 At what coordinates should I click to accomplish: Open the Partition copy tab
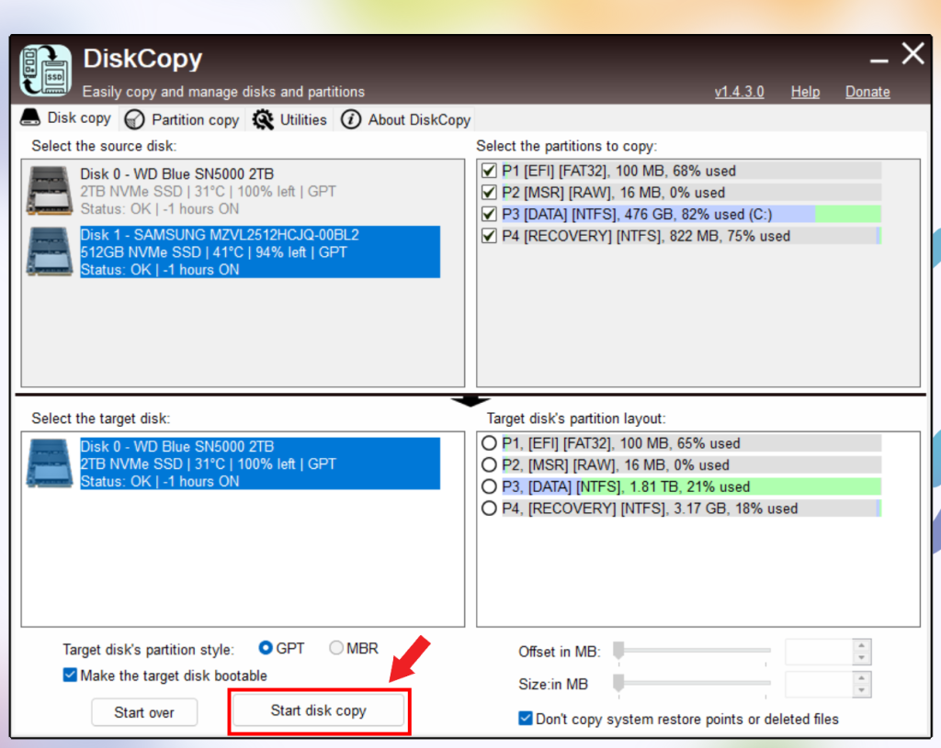click(x=182, y=120)
